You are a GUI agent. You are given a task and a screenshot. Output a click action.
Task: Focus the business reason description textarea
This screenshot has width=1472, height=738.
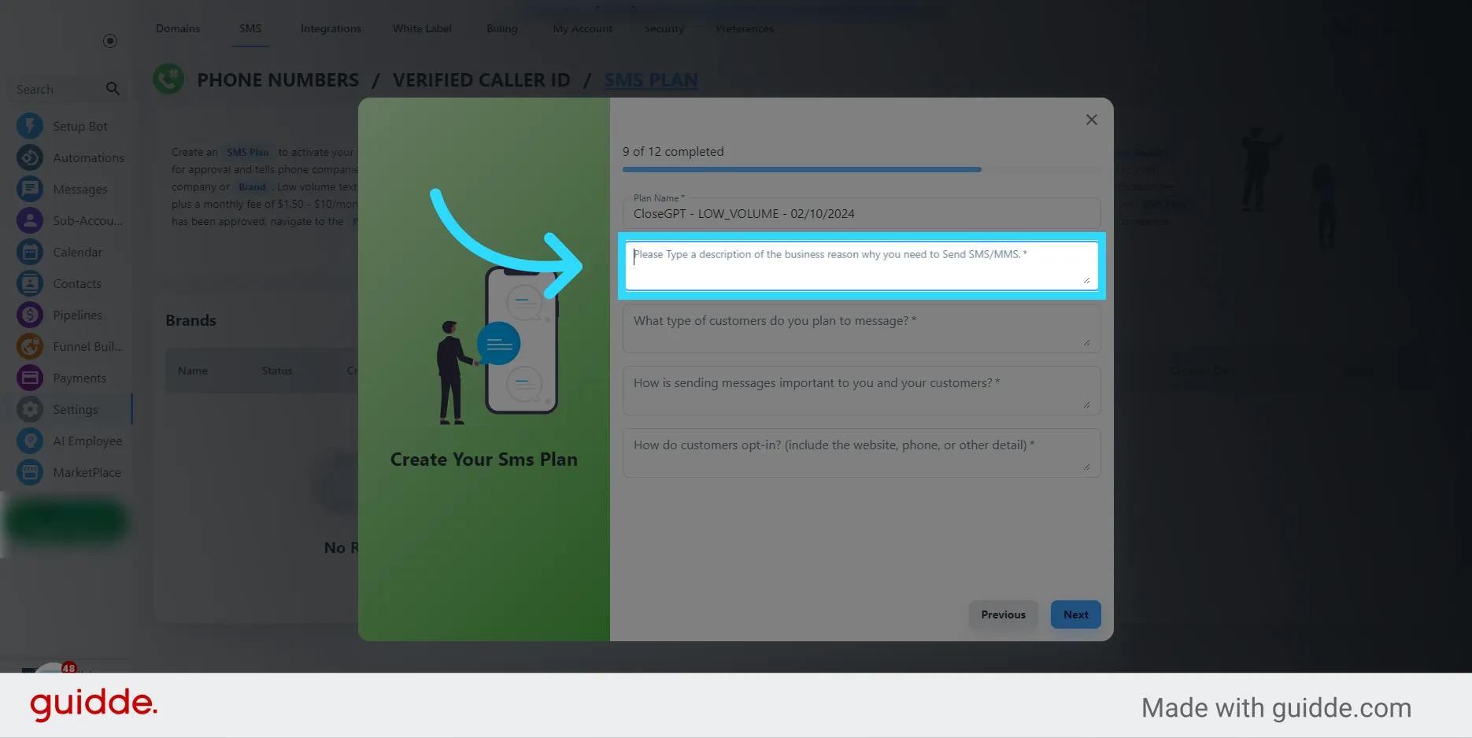[861, 265]
